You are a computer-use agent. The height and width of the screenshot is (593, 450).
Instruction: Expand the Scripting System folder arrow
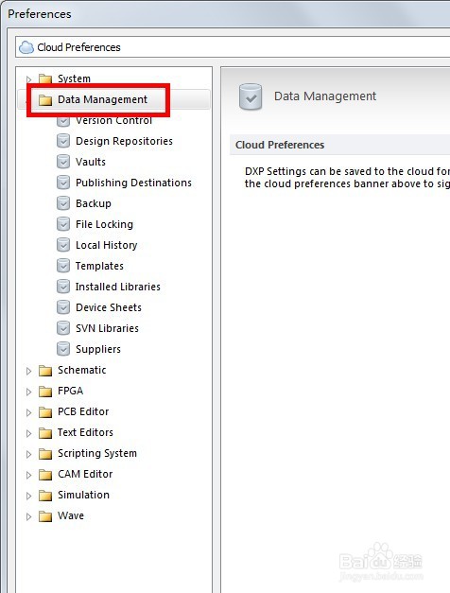point(28,454)
